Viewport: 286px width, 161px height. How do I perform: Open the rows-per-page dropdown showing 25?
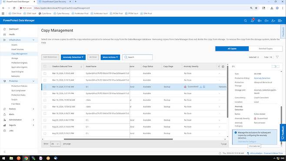click(55, 144)
